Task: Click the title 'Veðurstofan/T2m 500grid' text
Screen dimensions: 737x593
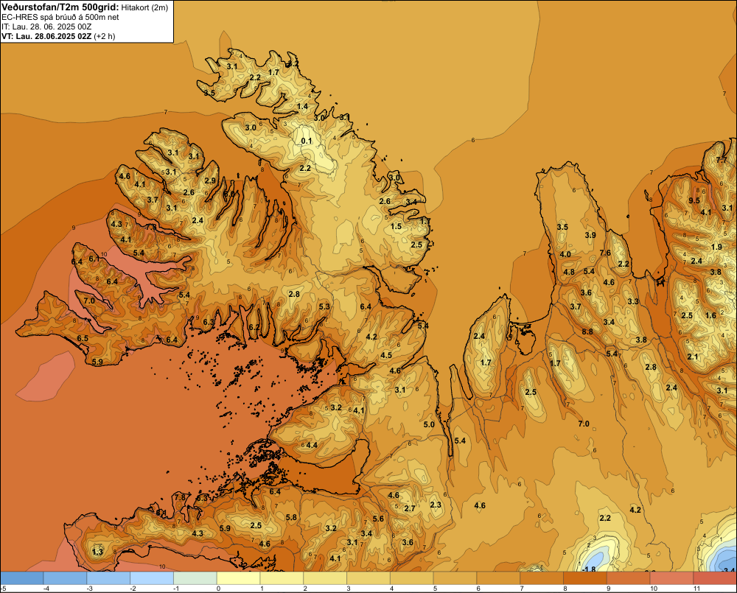Action: tap(60, 7)
